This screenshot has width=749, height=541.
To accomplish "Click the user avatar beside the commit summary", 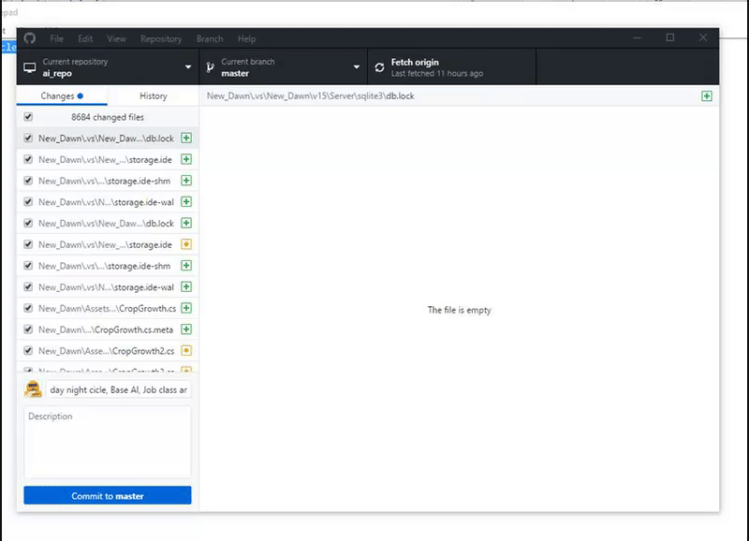I will coord(33,388).
